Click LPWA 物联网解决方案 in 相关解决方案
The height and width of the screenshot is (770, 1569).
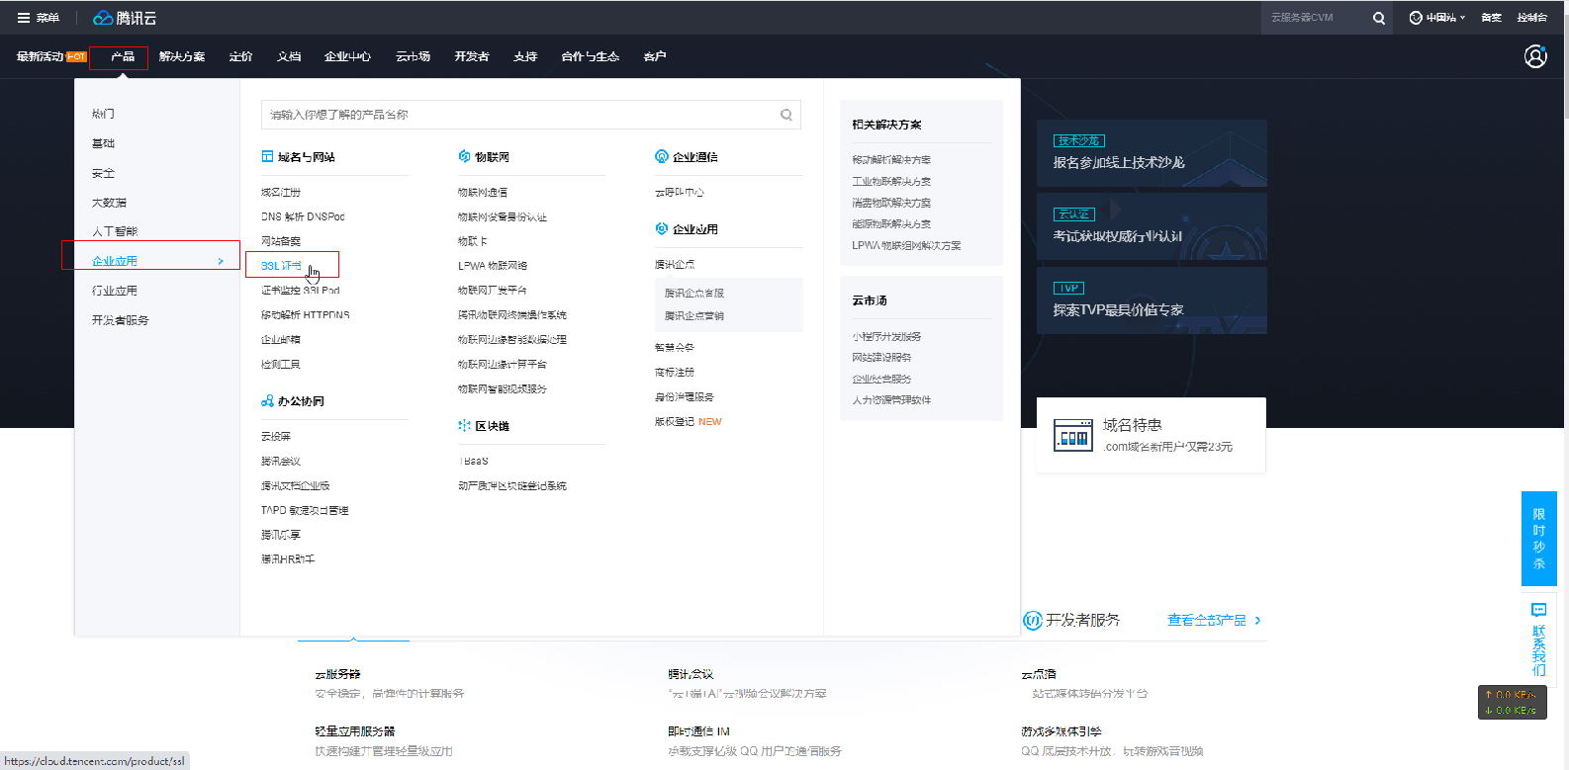[x=906, y=245]
